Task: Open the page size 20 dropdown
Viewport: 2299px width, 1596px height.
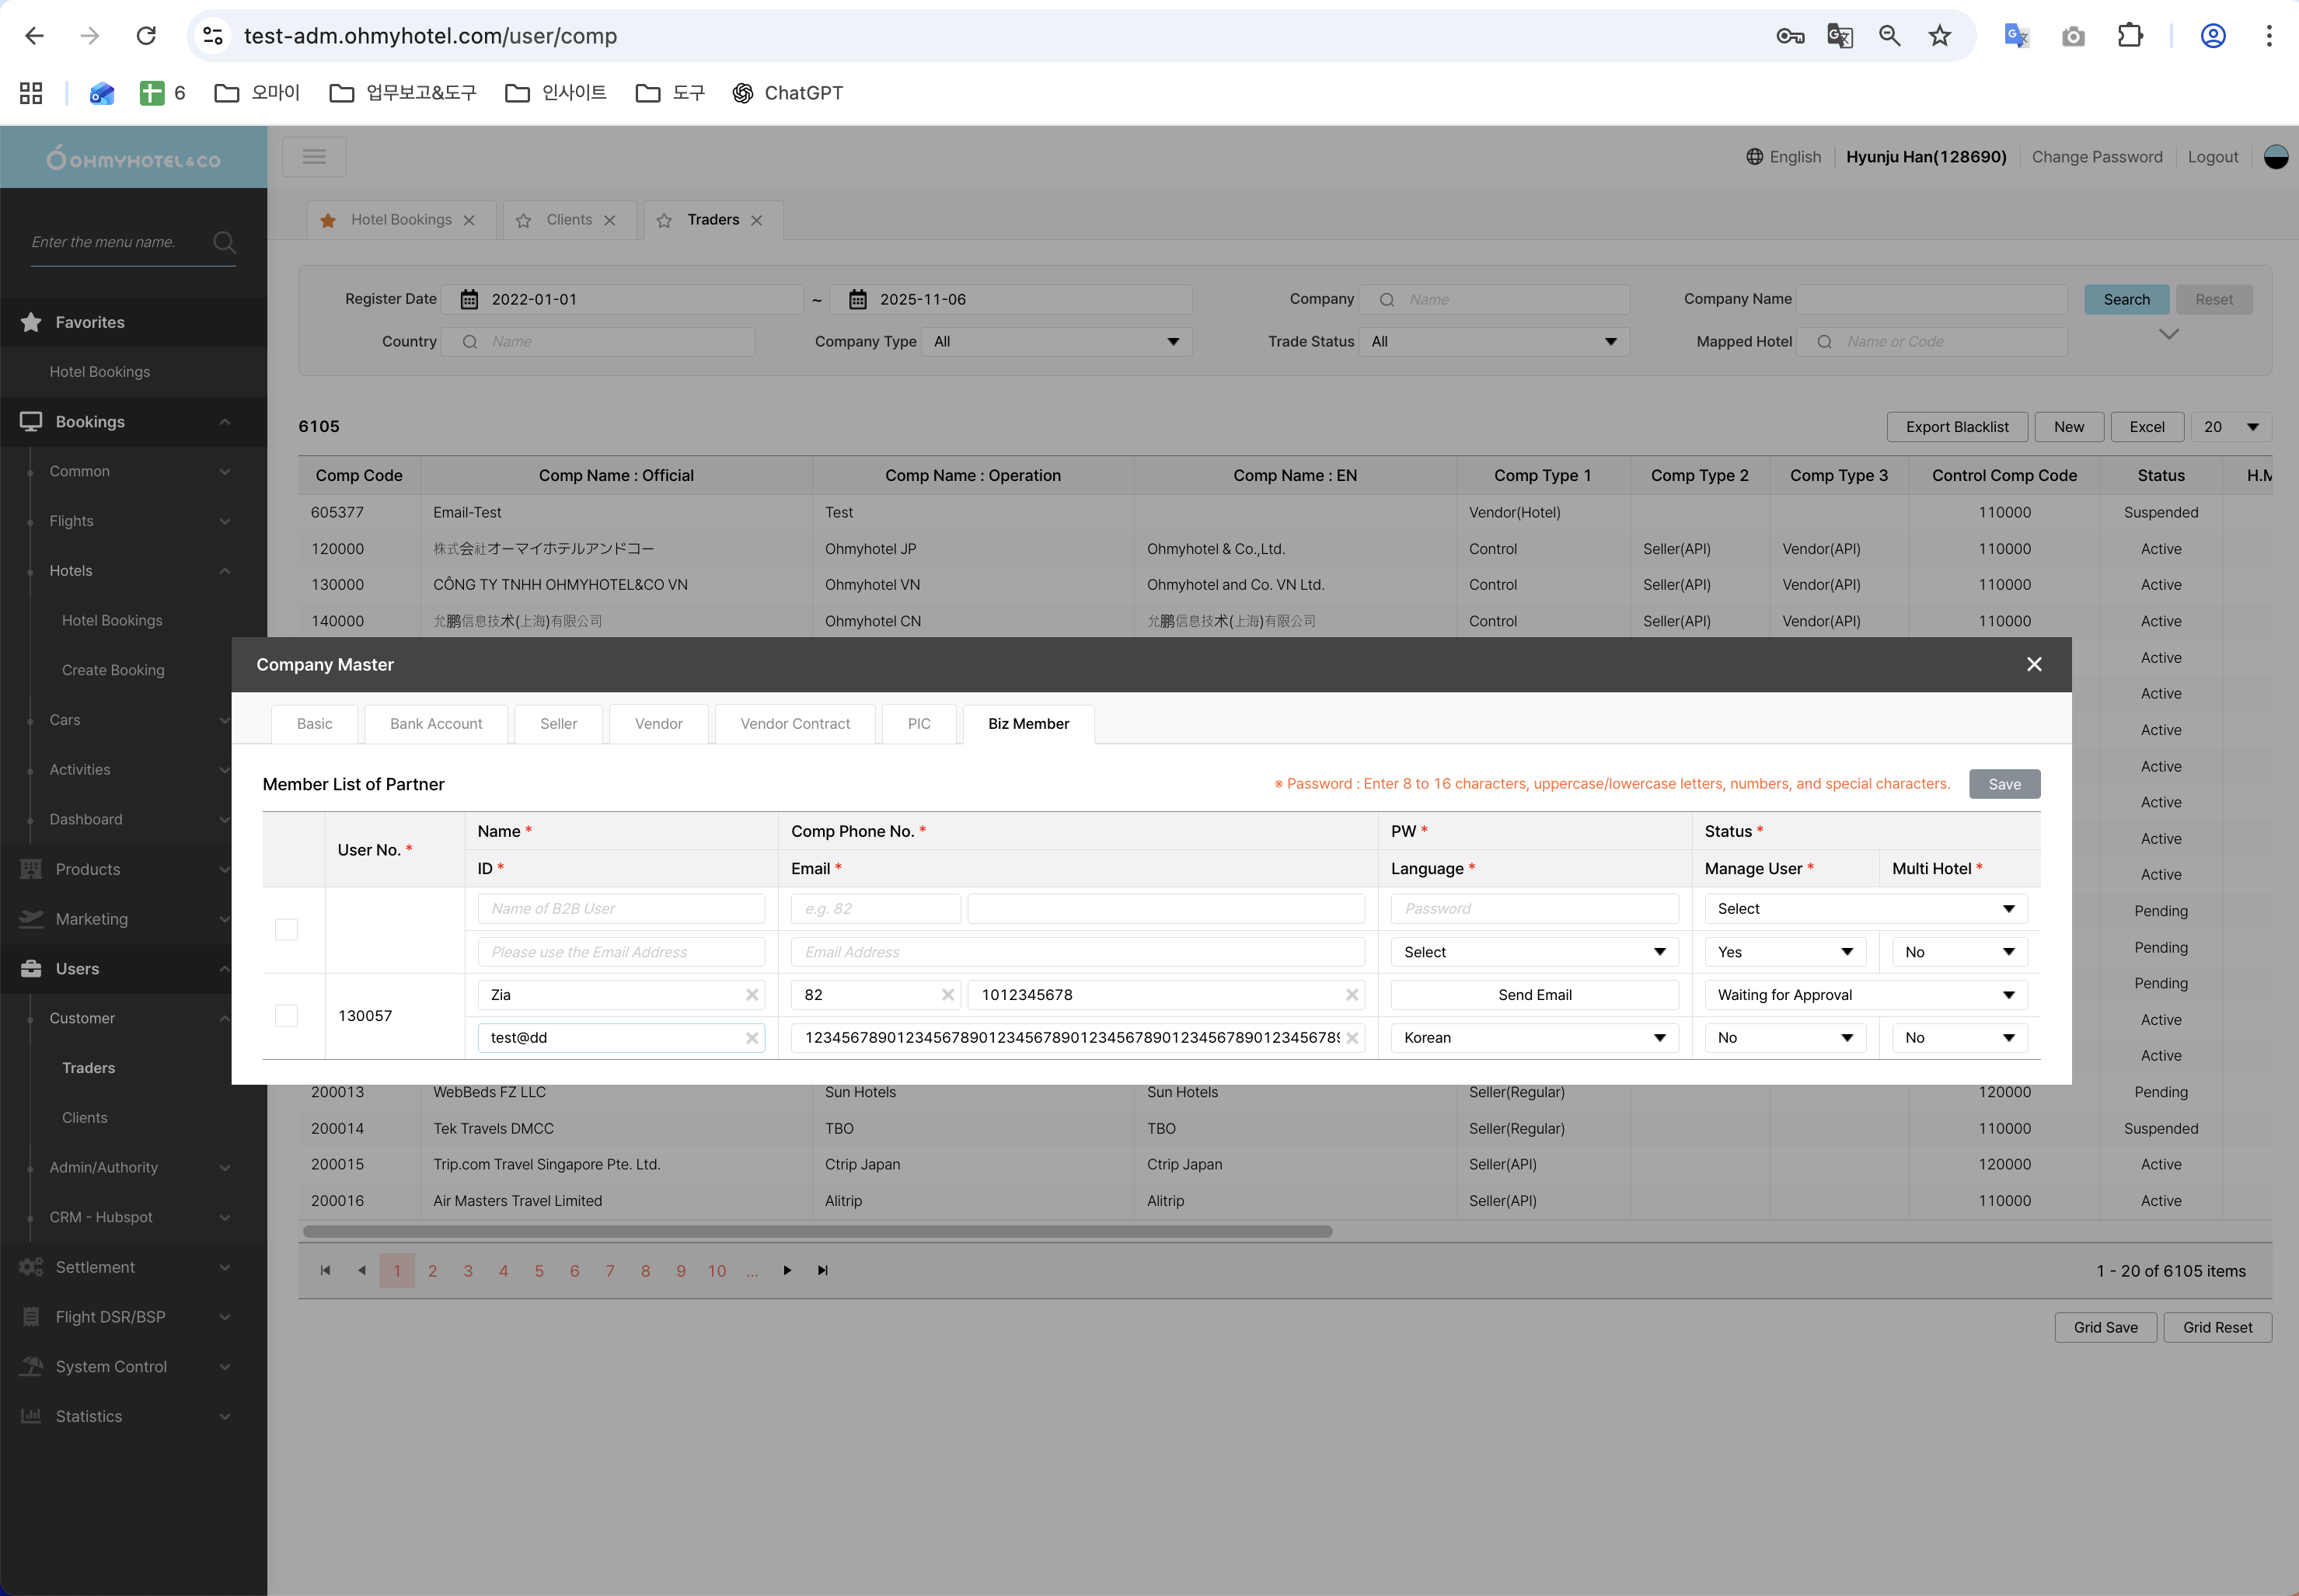Action: [2230, 427]
